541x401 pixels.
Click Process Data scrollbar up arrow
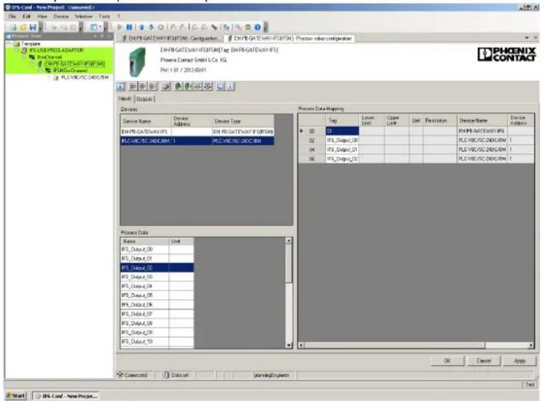[x=289, y=240]
